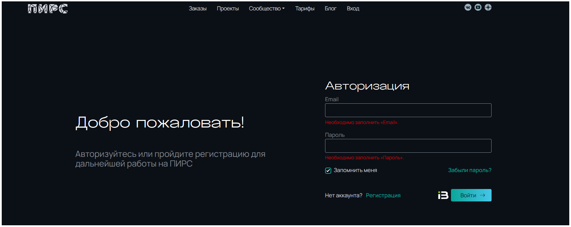
Task: Expand the Сообщество dropdown menu
Action: pos(267,9)
